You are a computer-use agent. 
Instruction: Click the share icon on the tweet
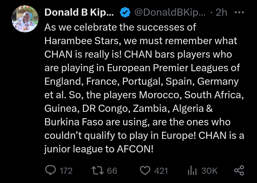tap(239, 171)
